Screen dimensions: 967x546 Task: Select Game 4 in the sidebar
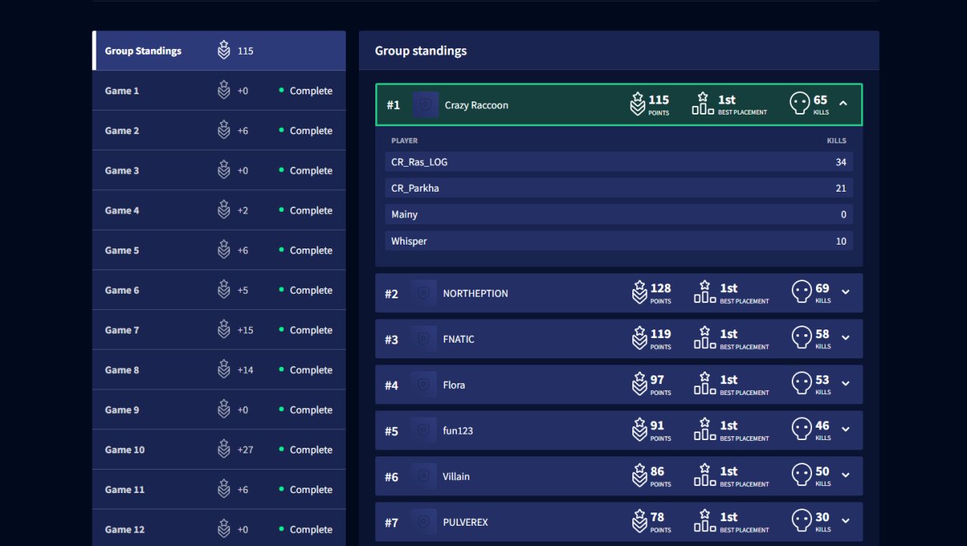click(219, 210)
